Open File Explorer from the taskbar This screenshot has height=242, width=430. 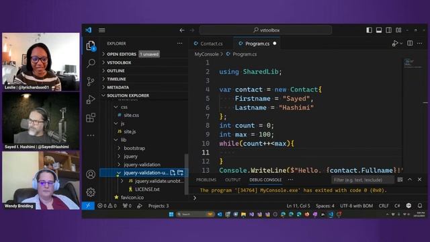click(243, 214)
